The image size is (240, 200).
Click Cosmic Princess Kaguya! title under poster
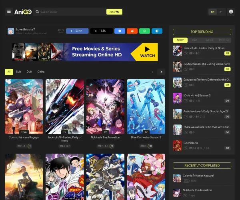(x=24, y=137)
